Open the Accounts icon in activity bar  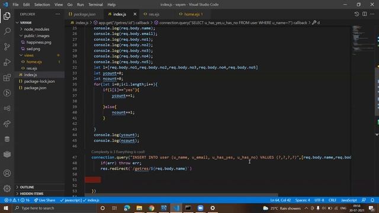tap(7, 173)
